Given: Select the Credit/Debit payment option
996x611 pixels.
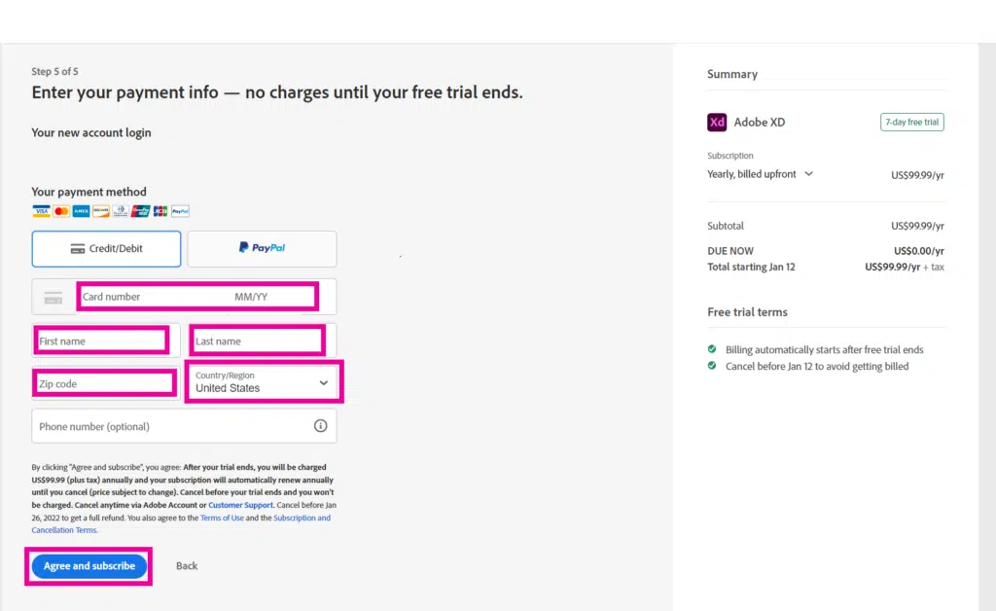Looking at the screenshot, I should [105, 249].
